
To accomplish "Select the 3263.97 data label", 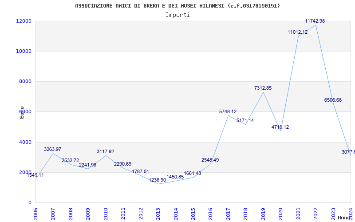I will [52, 149].
